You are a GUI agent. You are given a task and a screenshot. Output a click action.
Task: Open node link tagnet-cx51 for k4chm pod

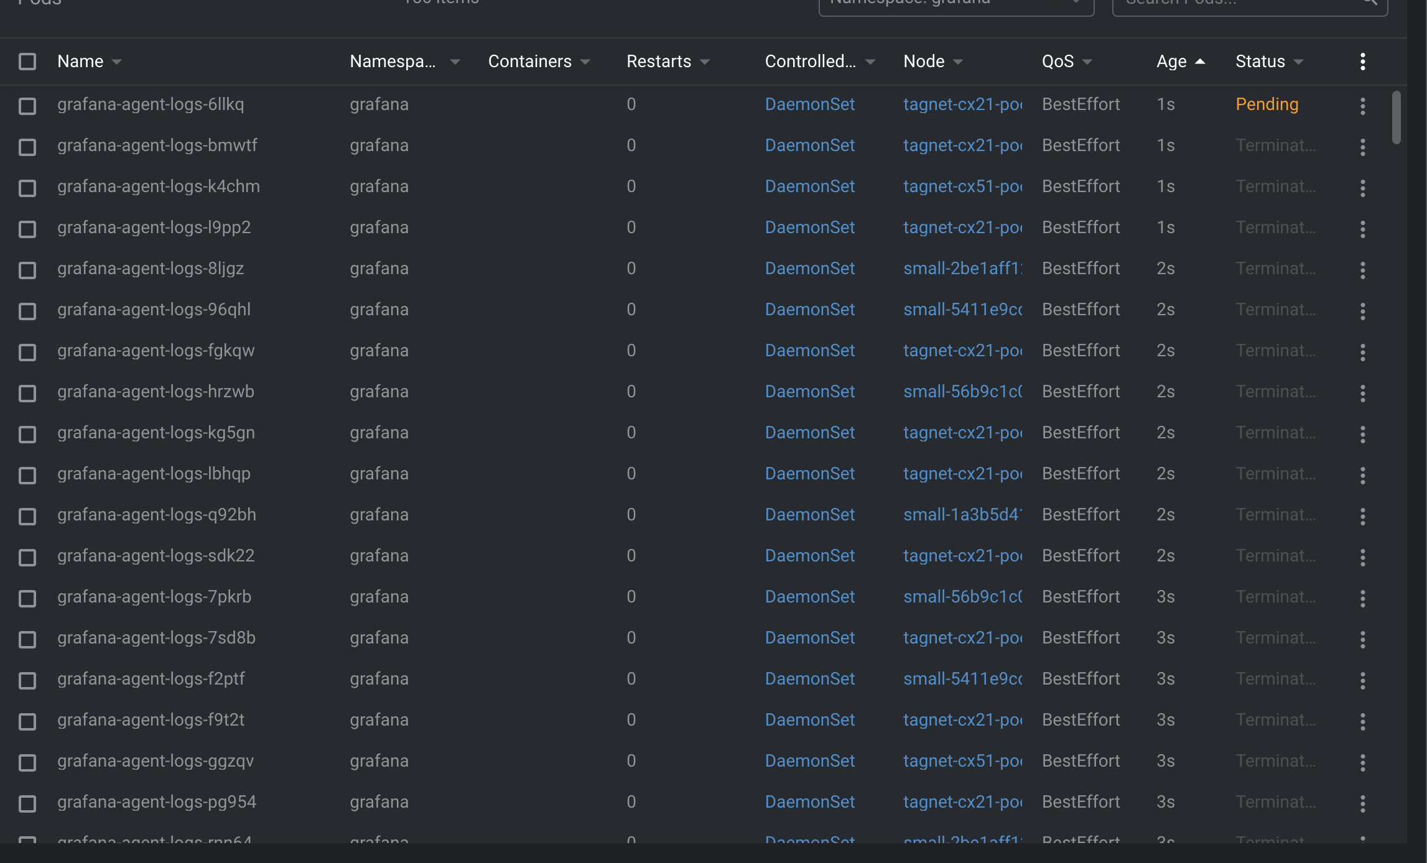[962, 186]
